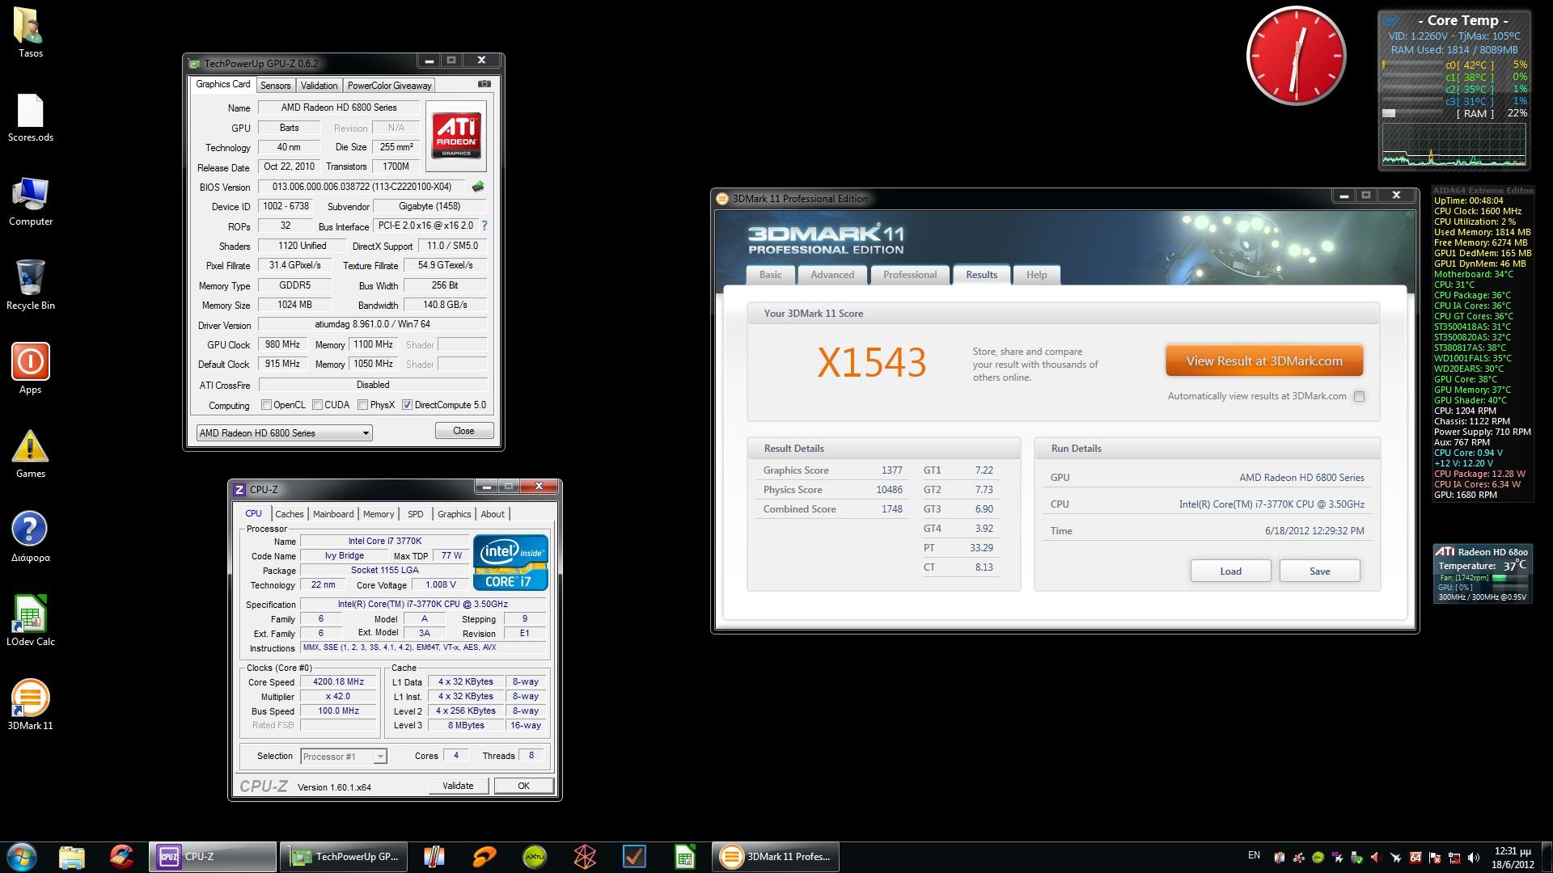Switch to the Validation tab in GPU-Z
Screen dimensions: 1553x873
click(x=319, y=86)
